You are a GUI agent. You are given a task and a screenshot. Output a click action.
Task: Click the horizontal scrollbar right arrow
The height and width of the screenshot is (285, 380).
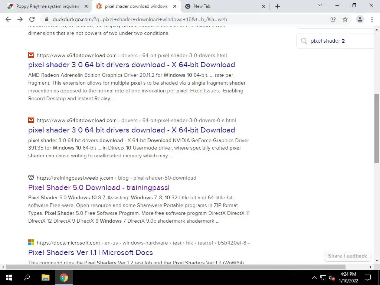coord(371,267)
